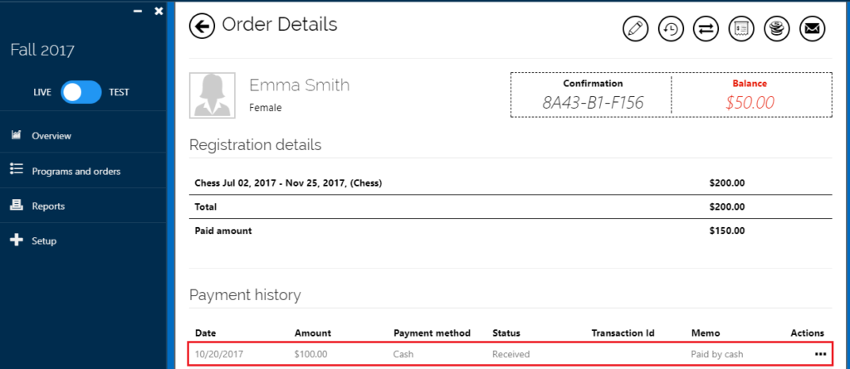Click the Chess Jul 02, 2017 registration row
This screenshot has width=850, height=369.
[x=510, y=183]
